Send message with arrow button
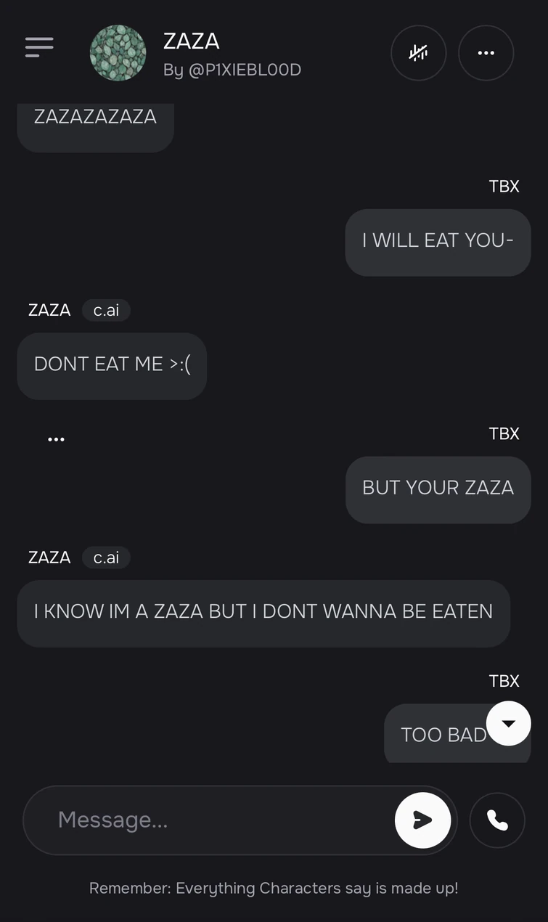This screenshot has height=922, width=548. [x=422, y=820]
